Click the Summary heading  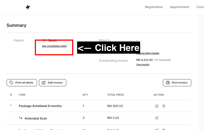pos(16,25)
